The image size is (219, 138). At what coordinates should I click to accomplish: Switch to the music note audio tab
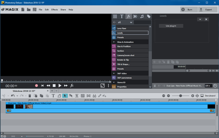[142, 16]
